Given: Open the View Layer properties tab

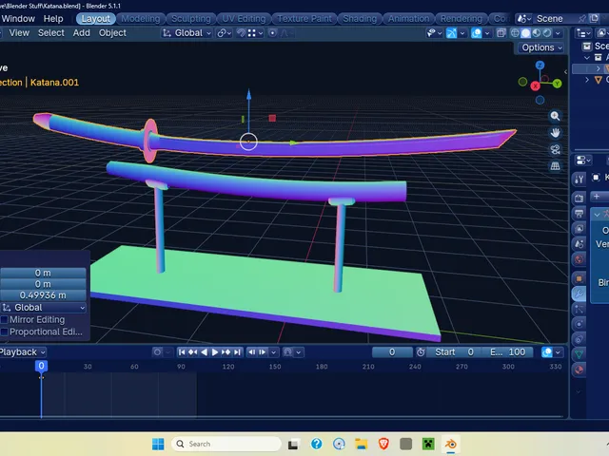Looking at the screenshot, I should [579, 229].
